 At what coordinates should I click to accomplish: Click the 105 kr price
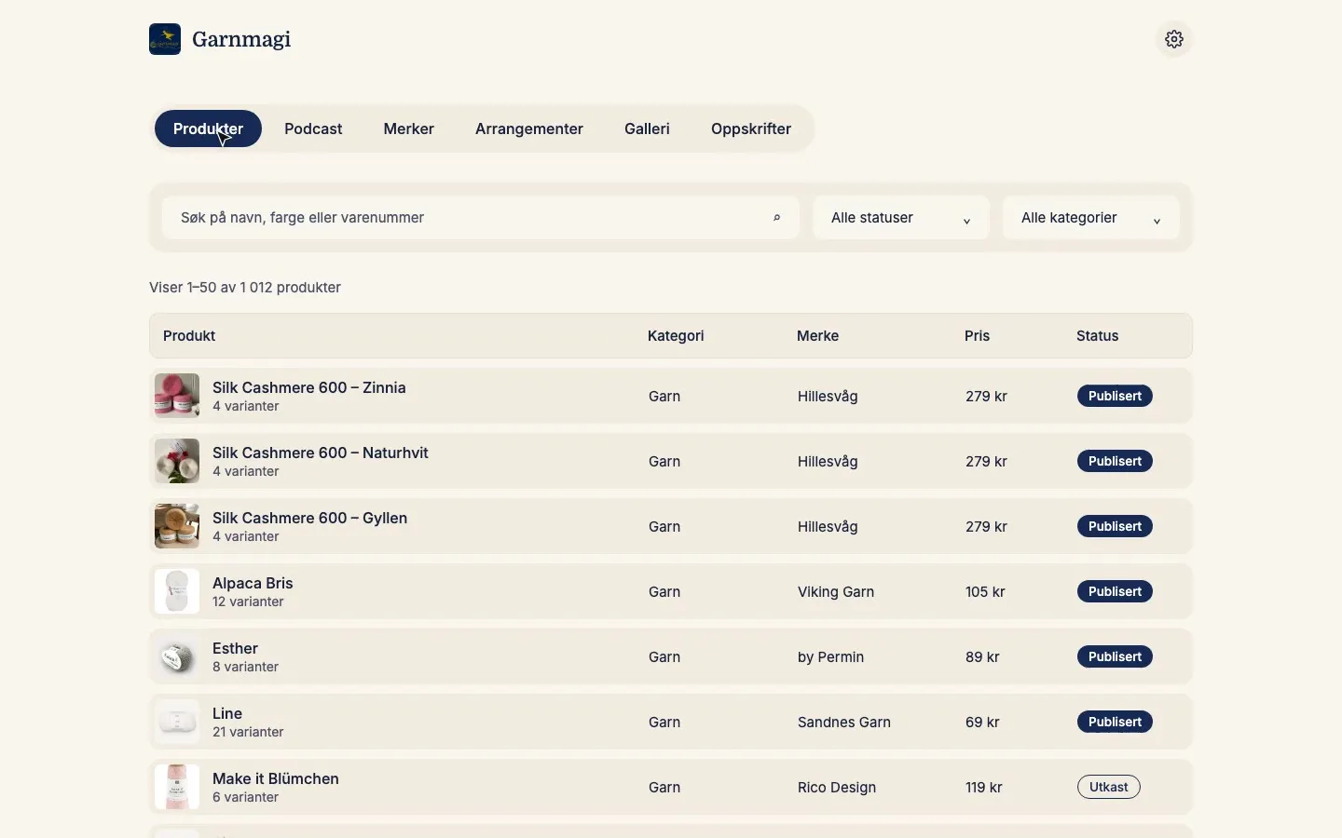click(985, 591)
